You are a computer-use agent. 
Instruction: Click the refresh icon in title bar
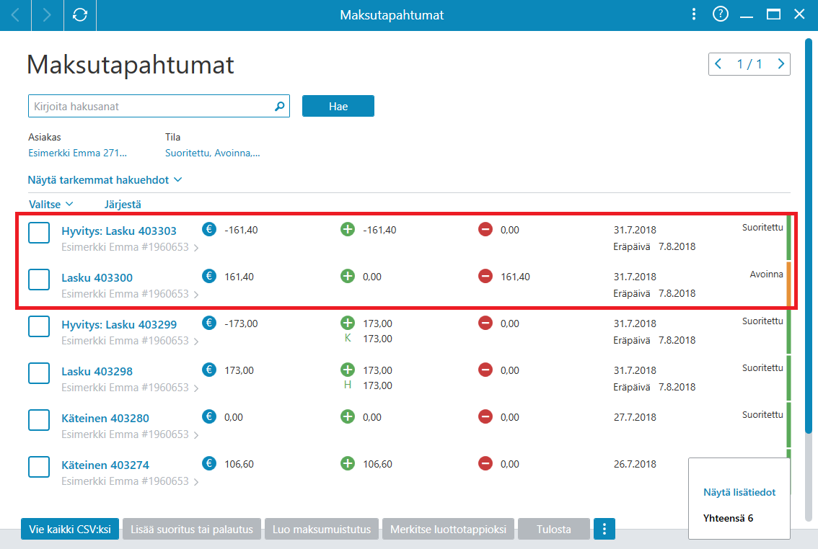80,15
